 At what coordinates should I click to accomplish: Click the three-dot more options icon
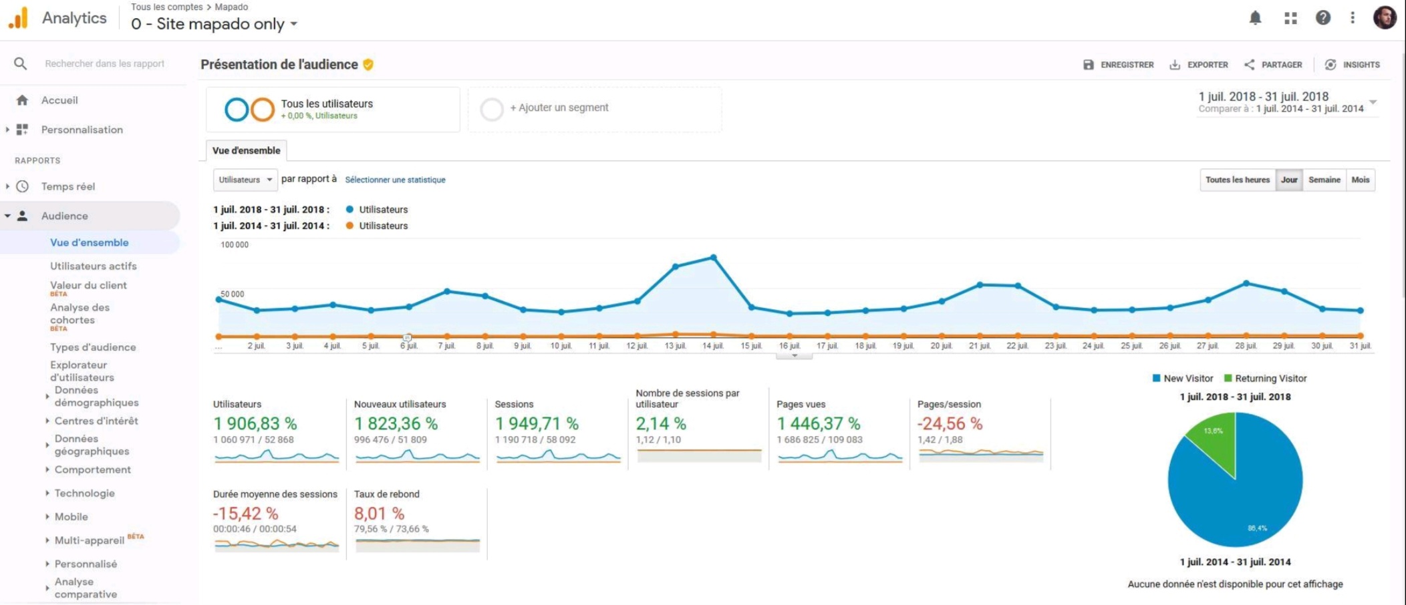coord(1353,18)
